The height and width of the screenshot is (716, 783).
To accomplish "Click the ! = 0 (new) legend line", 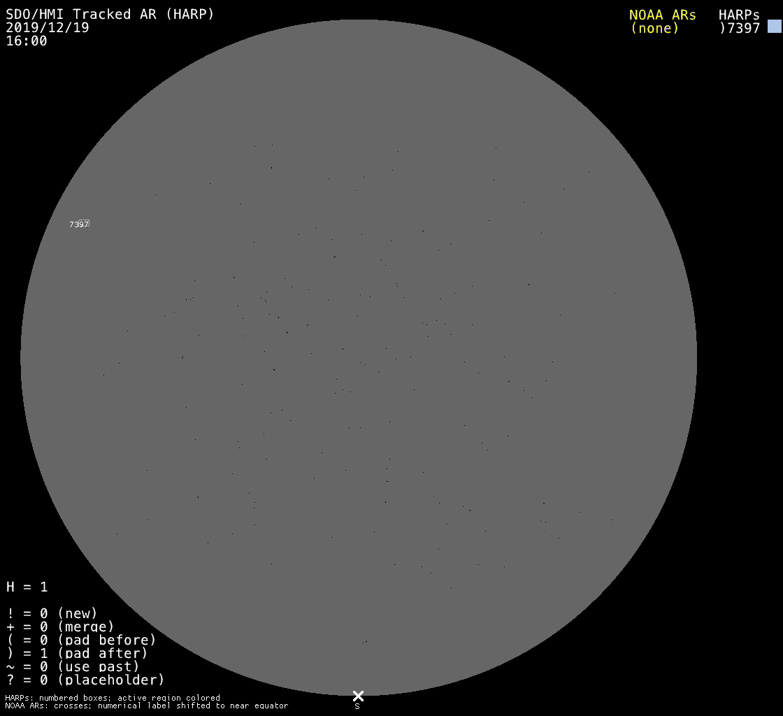I will [x=52, y=613].
